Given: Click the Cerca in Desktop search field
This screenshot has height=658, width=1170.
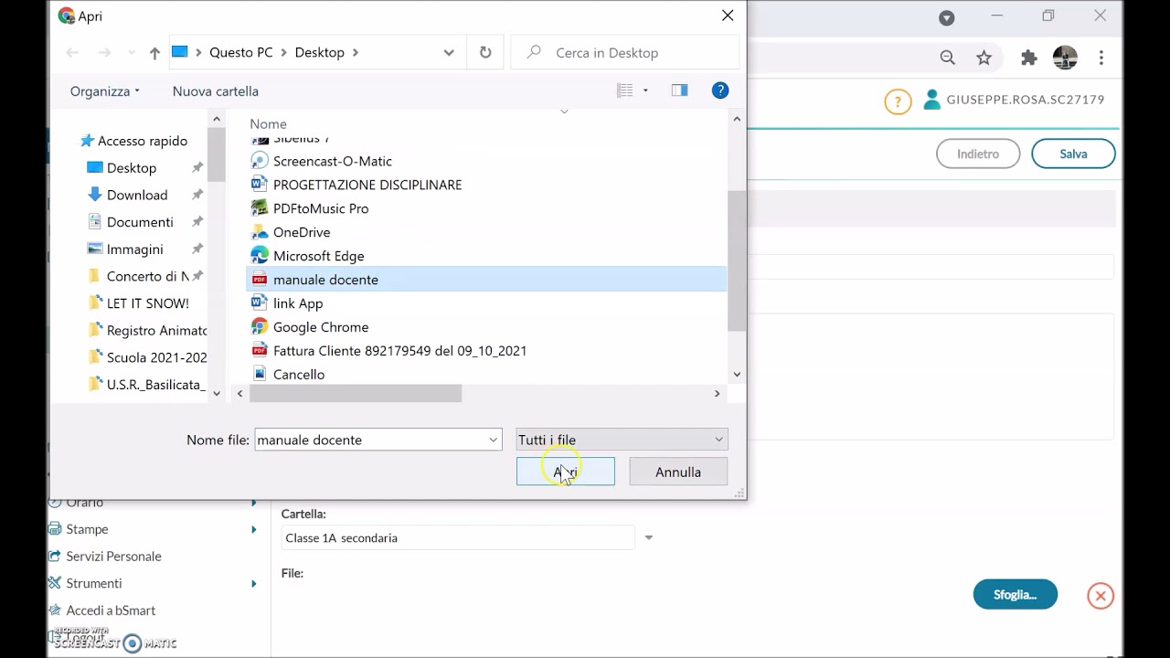Looking at the screenshot, I should pos(624,53).
